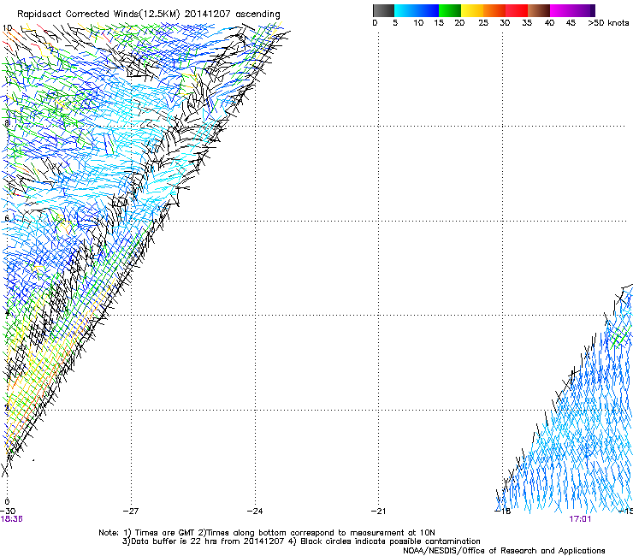Viewport: 633px width, 556px height.
Task: Click the '-27' longitude axis label
Action: pyautogui.click(x=131, y=511)
